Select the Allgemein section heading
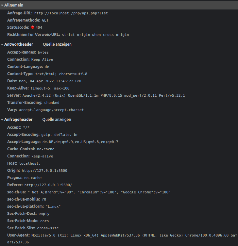Image resolution: width=238 pixels, height=246 pixels. 14,5
